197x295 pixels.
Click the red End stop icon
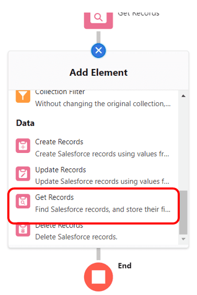pos(98,277)
